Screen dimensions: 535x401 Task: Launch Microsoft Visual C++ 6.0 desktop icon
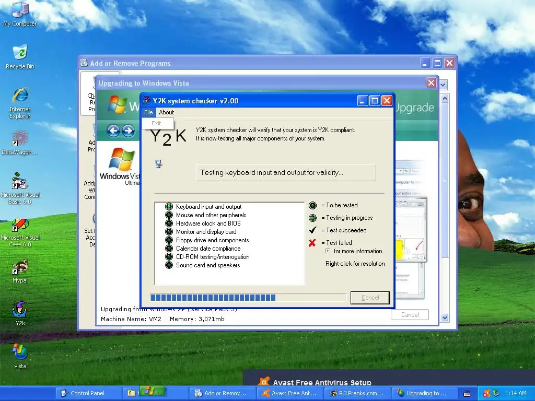coord(20,232)
